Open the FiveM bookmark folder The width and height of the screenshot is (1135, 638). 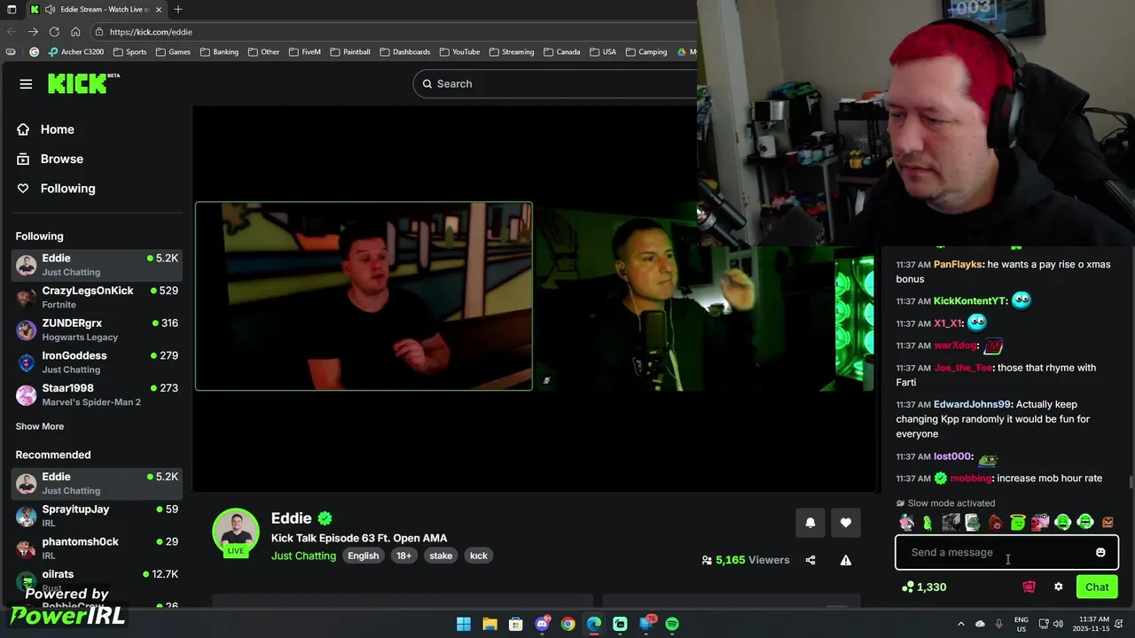click(x=304, y=52)
